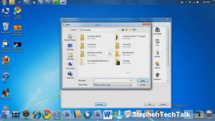This screenshot has width=215, height=121.
Task: Select Desktop in the places sidebar
Action: (x=70, y=47)
